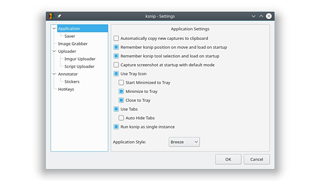Image resolution: width=323 pixels, height=181 pixels.
Task: Click the ksnip app icon in title bar
Action: tap(52, 16)
